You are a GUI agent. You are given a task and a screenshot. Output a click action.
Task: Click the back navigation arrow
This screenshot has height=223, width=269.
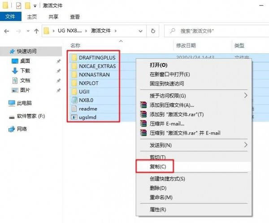7,31
